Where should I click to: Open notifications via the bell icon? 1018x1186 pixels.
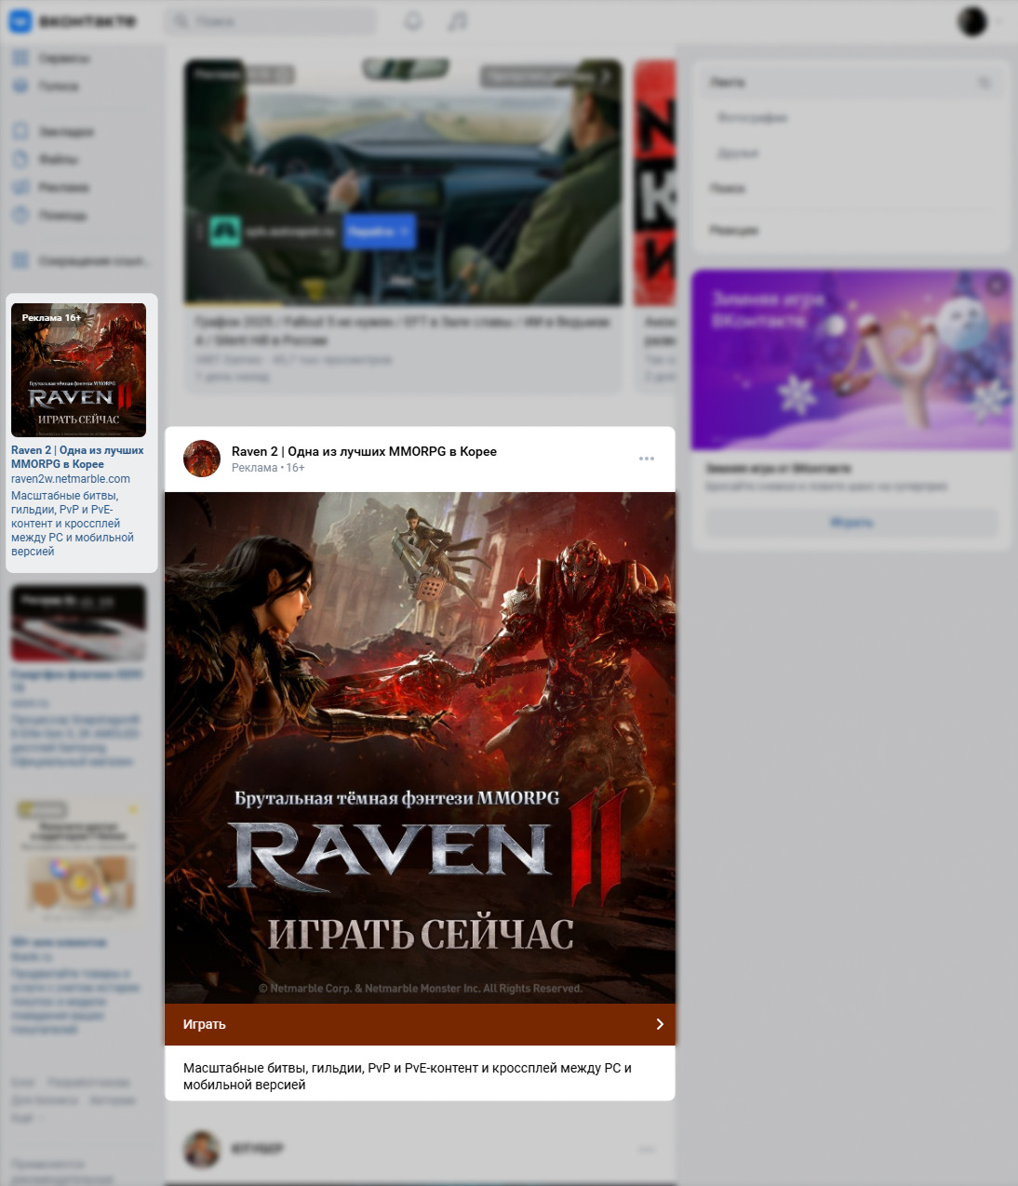(x=413, y=20)
